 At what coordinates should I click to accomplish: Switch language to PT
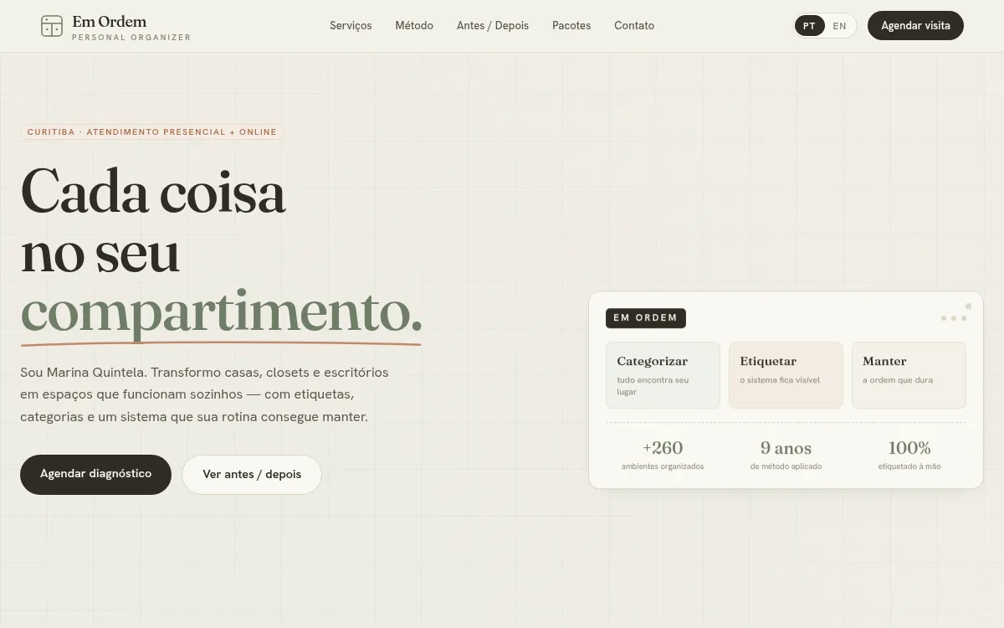click(809, 26)
